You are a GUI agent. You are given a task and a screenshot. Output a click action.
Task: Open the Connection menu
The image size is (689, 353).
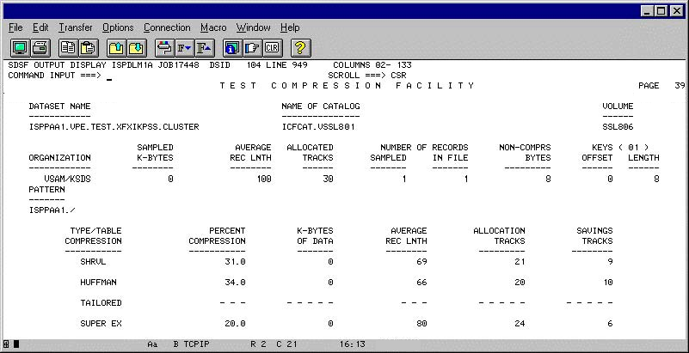click(167, 27)
